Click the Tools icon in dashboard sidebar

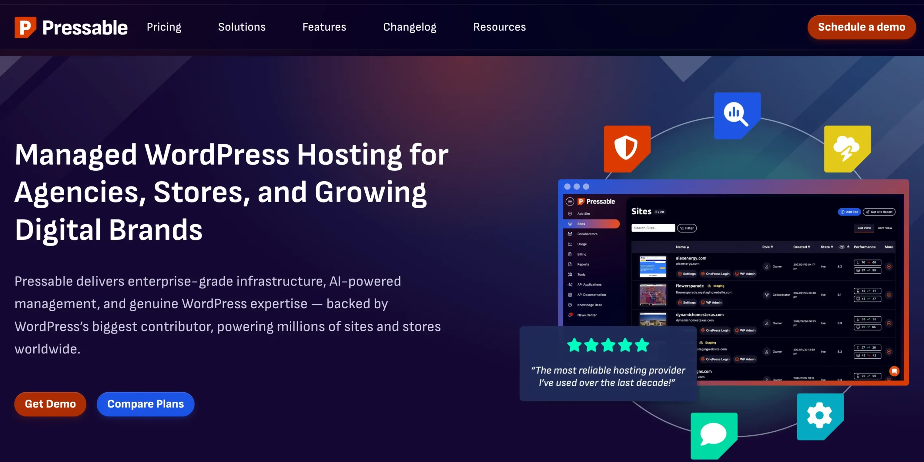pos(570,274)
